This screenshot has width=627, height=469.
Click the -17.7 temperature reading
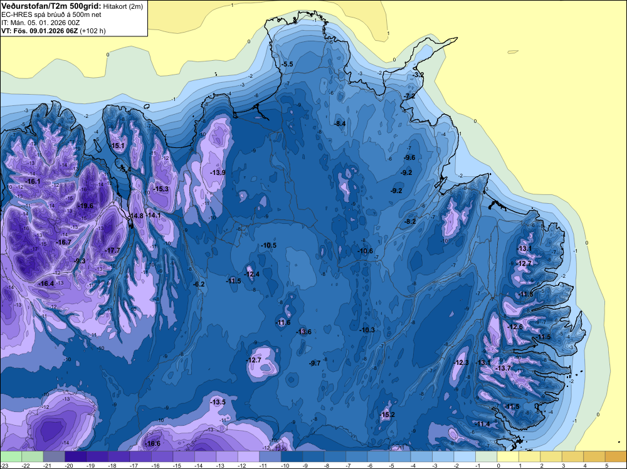click(x=112, y=250)
